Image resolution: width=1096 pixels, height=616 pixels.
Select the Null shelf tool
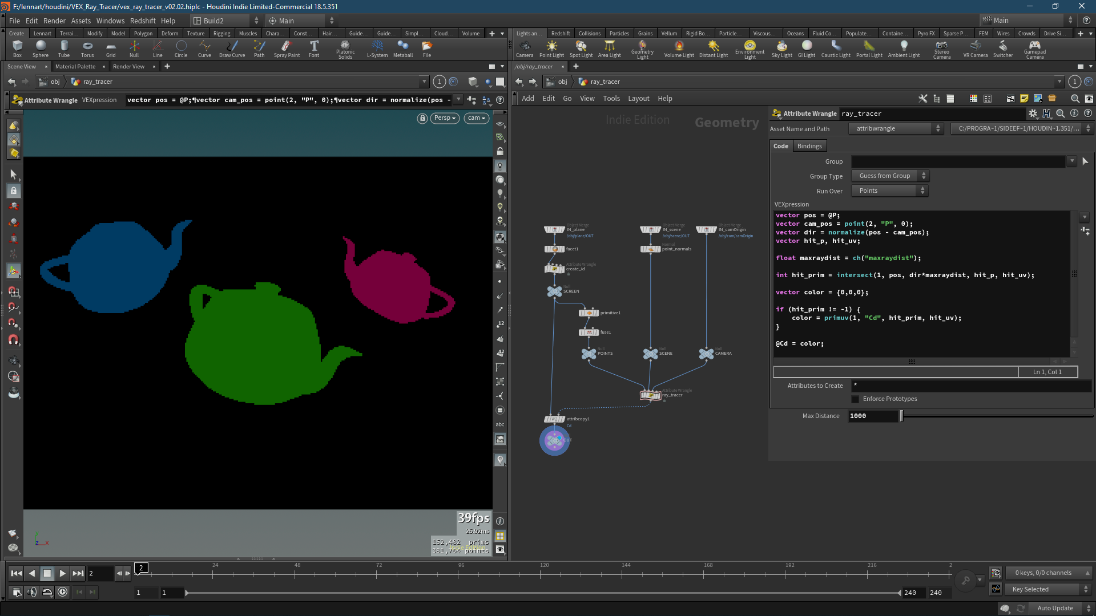(x=134, y=49)
